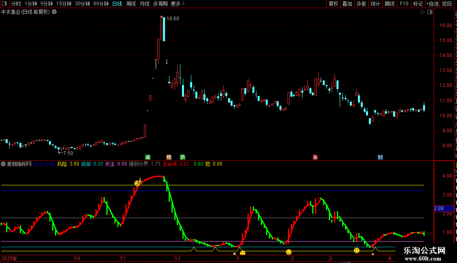457x263 pixels.
Task: Click the 风险: 3.50 indicator value
Action: [68, 164]
